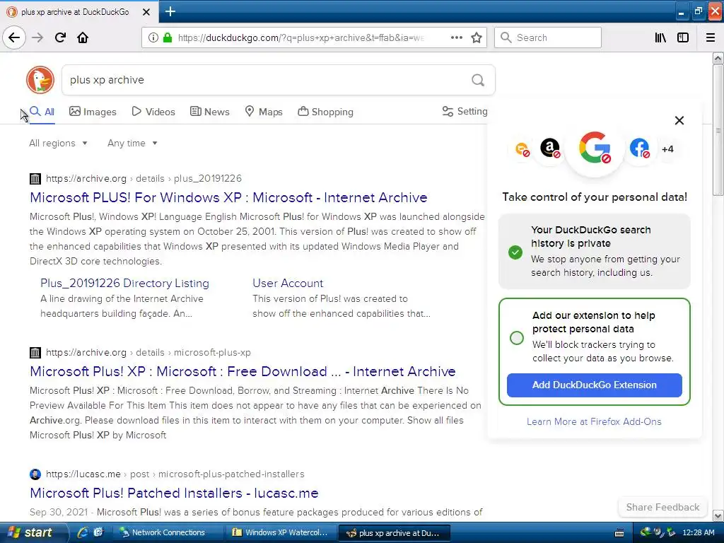724x543 pixels.
Task: Go back with the browser back arrow
Action: point(14,37)
